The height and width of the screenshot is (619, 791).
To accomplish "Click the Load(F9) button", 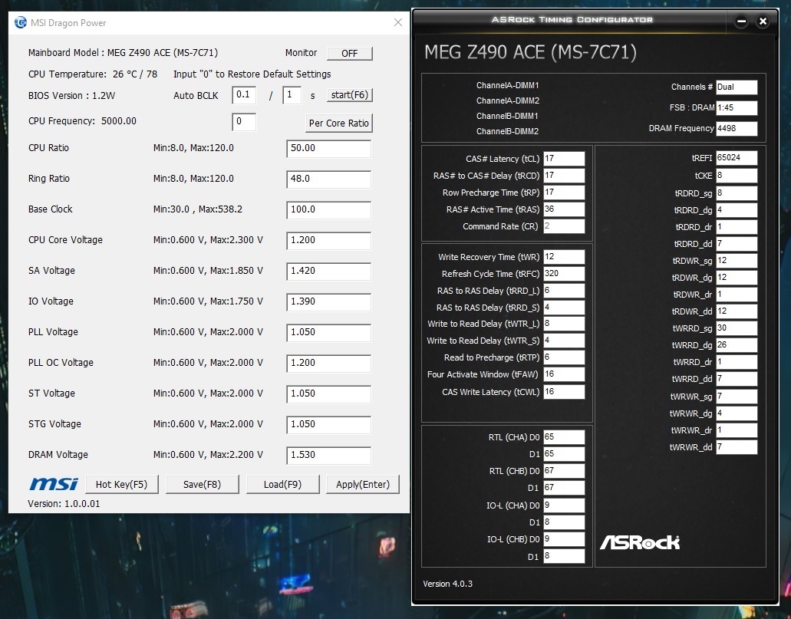I will (282, 484).
